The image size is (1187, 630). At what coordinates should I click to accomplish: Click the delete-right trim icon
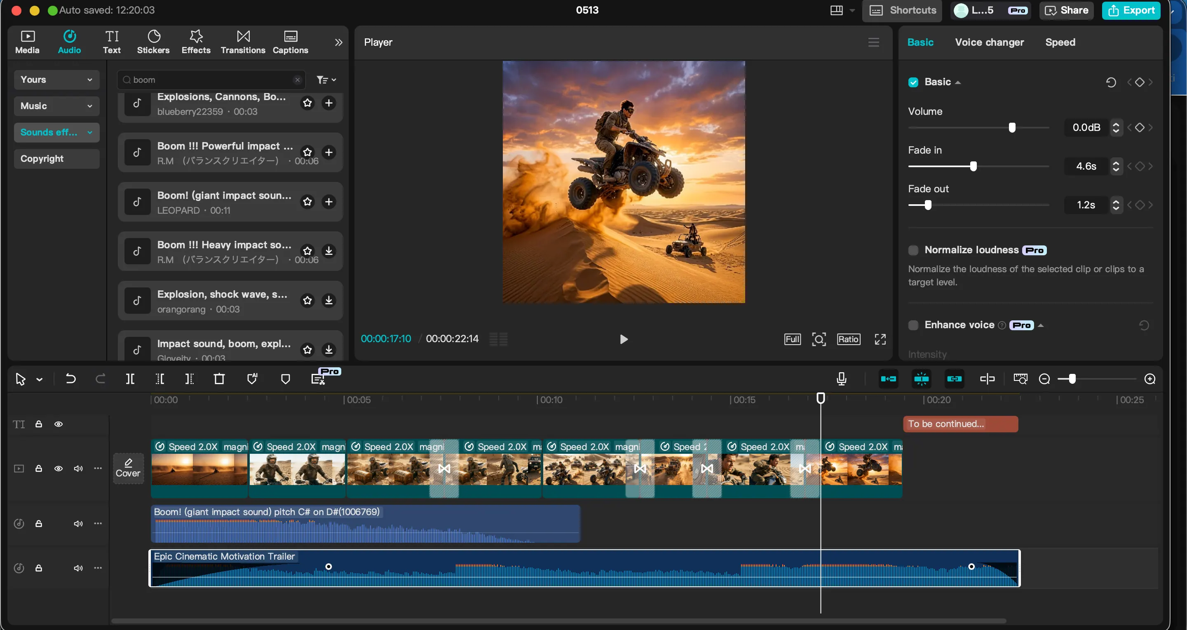coord(190,379)
